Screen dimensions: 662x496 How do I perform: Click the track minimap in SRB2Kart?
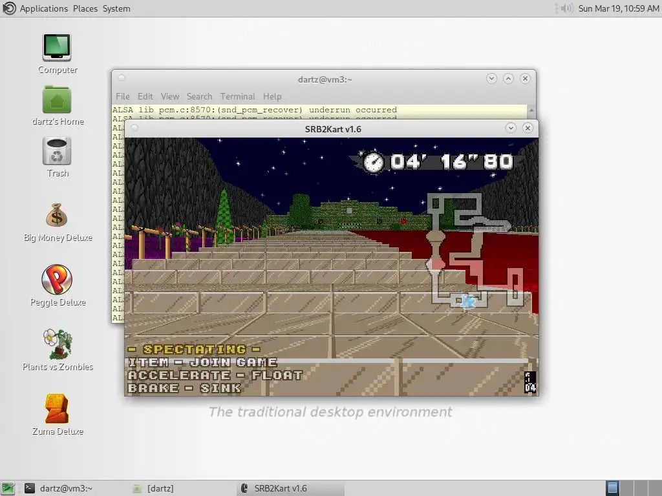tap(476, 251)
